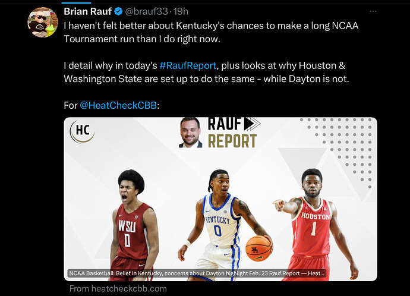Open the 19h timestamp link

181,11
